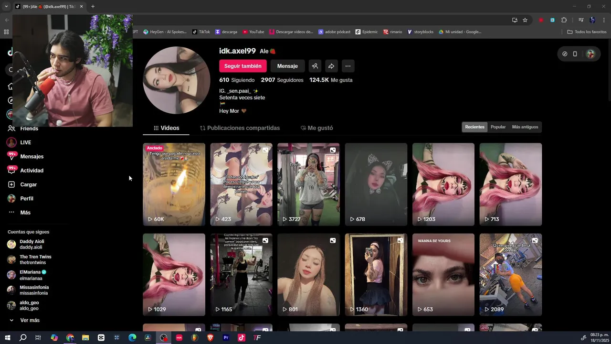The image size is (611, 344).
Task: Click the LIVE icon in the sidebar
Action: point(11,142)
